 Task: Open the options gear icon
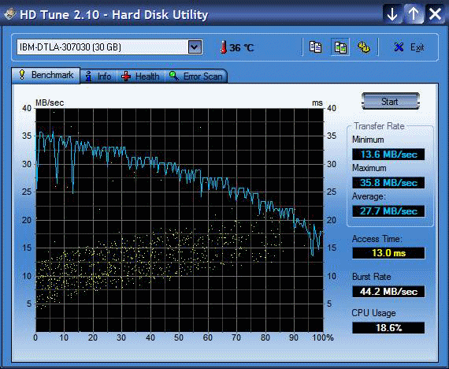(x=364, y=47)
